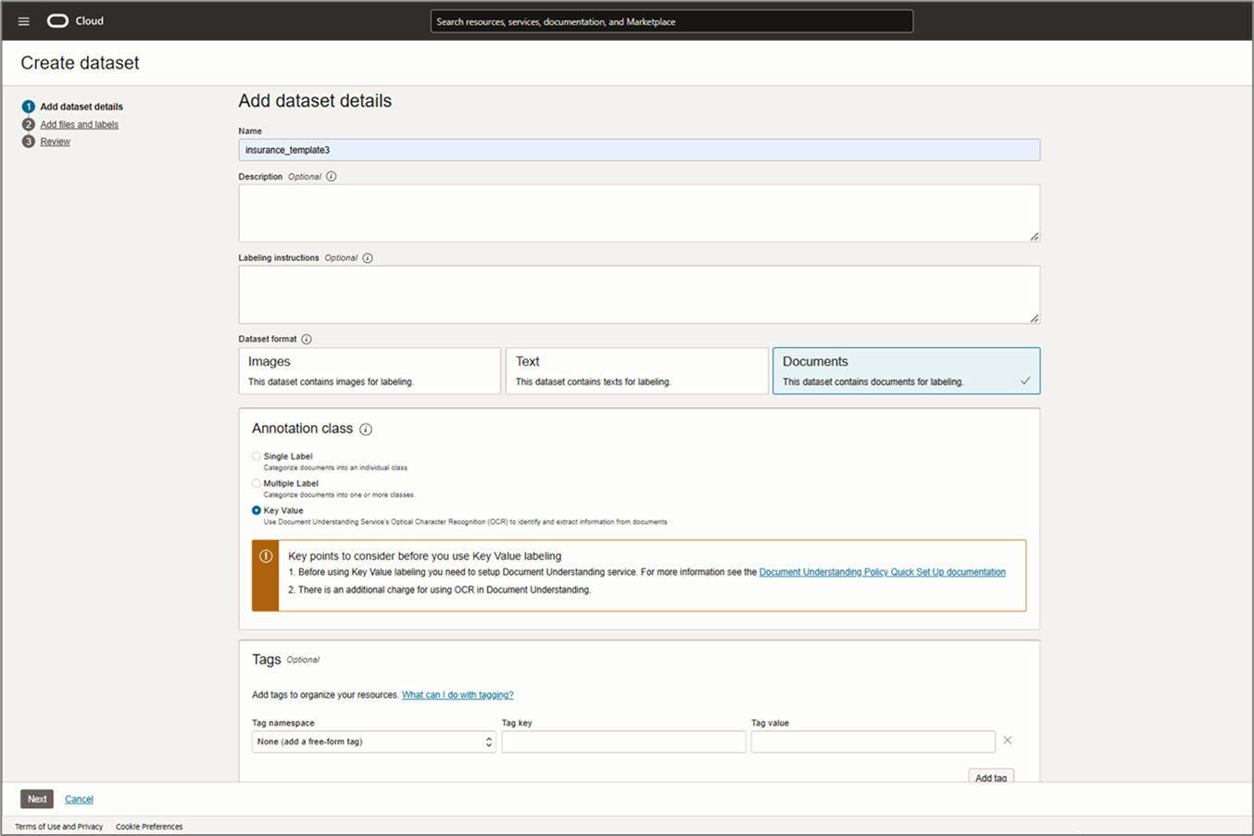Cancel the dataset creation
This screenshot has height=836, width=1254.
79,798
